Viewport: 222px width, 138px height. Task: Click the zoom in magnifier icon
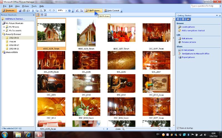(169, 129)
